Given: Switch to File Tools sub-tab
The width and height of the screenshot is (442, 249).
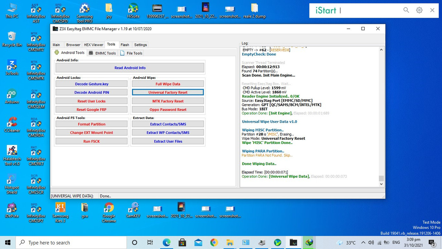Looking at the screenshot, I should tap(131, 53).
